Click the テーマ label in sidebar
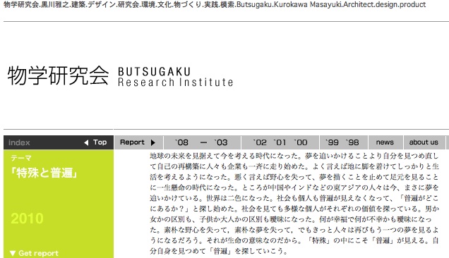 [21, 158]
